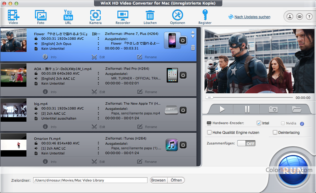
Task: Open the user account icon
Action: coord(290,17)
